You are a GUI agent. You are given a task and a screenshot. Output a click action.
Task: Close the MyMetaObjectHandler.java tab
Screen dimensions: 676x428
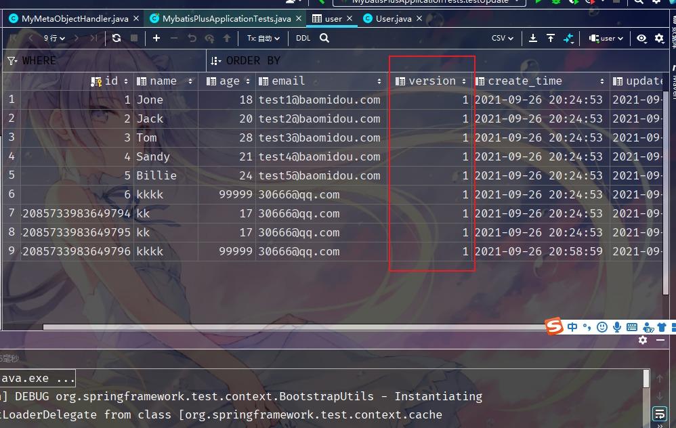[135, 18]
